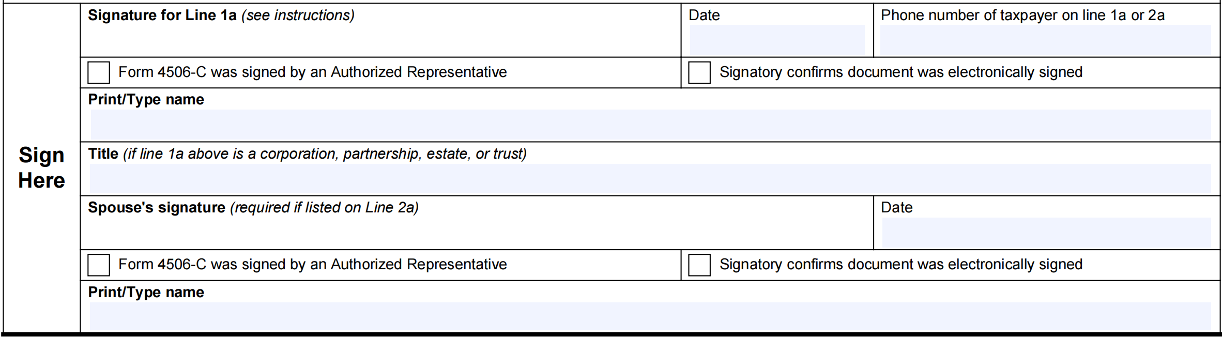Click 'Phone number of taxpayer' label text
Screen dimensions: 1222x338
click(964, 16)
